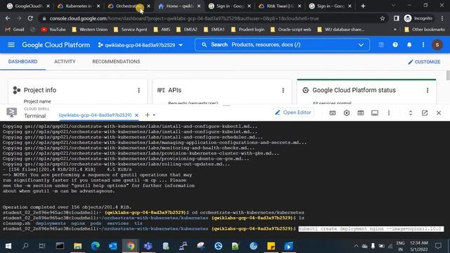This screenshot has height=253, width=450.
Task: Expand the search bar dropdown chevron
Action: 361,45
